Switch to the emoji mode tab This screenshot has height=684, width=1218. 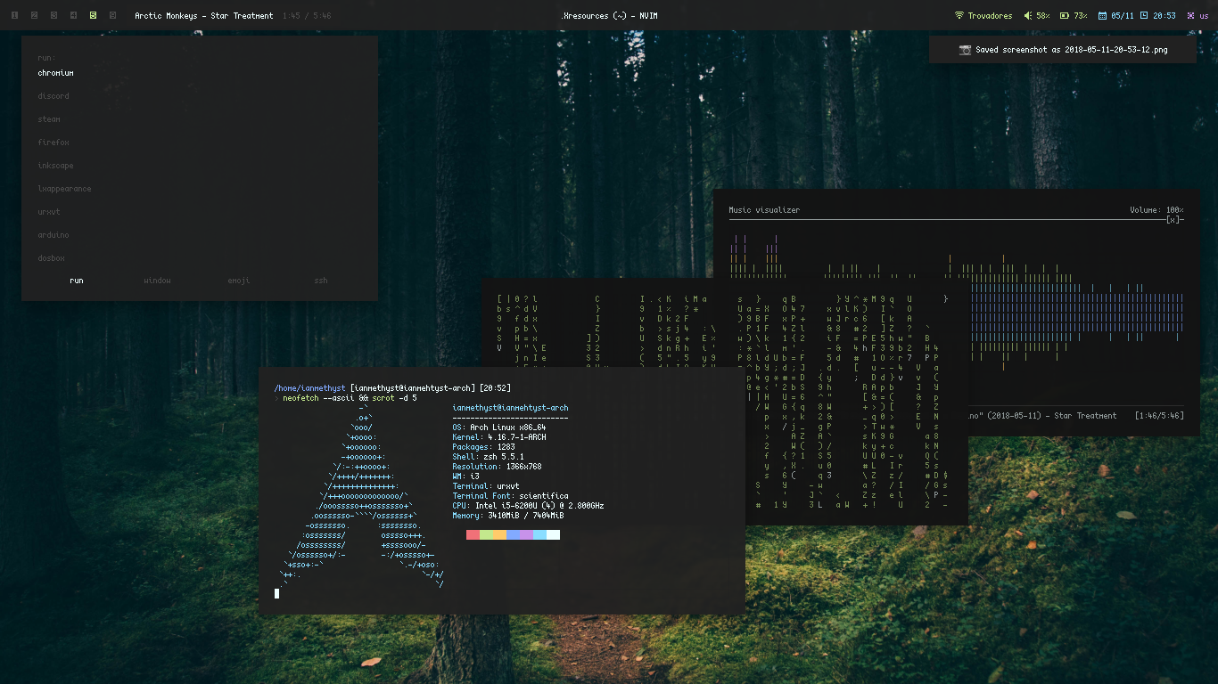coord(239,281)
